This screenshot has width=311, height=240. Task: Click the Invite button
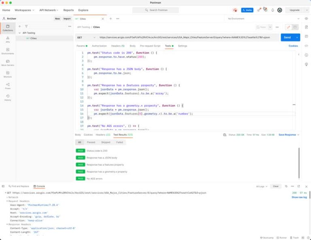247,10
